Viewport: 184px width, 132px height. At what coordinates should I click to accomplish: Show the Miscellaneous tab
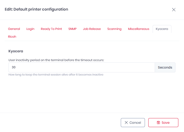[139, 29]
